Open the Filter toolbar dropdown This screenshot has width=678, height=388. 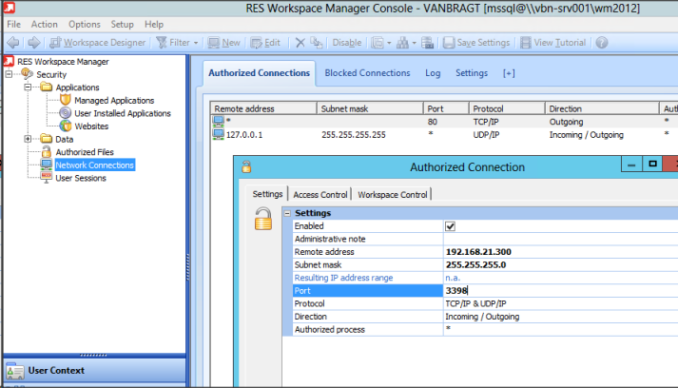tap(177, 43)
